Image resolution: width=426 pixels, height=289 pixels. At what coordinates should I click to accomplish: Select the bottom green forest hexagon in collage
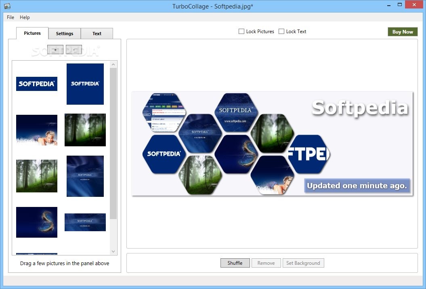200,175
